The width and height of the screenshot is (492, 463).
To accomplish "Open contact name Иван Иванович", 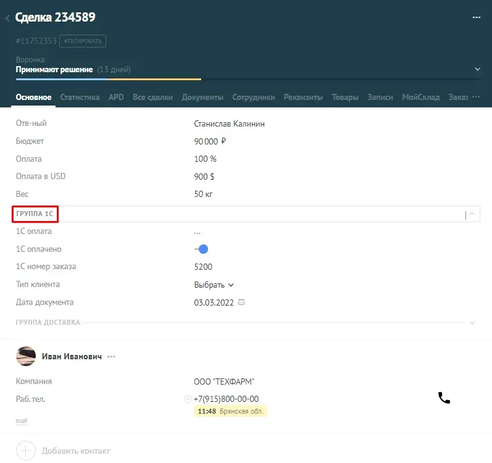I will (72, 356).
